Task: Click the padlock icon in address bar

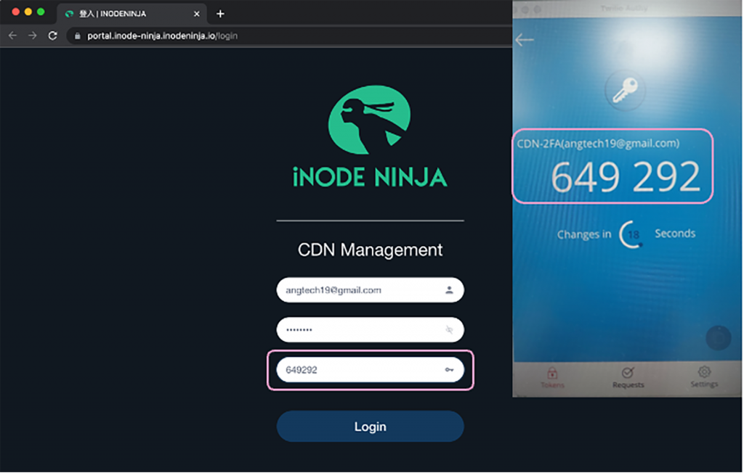Action: pyautogui.click(x=77, y=36)
